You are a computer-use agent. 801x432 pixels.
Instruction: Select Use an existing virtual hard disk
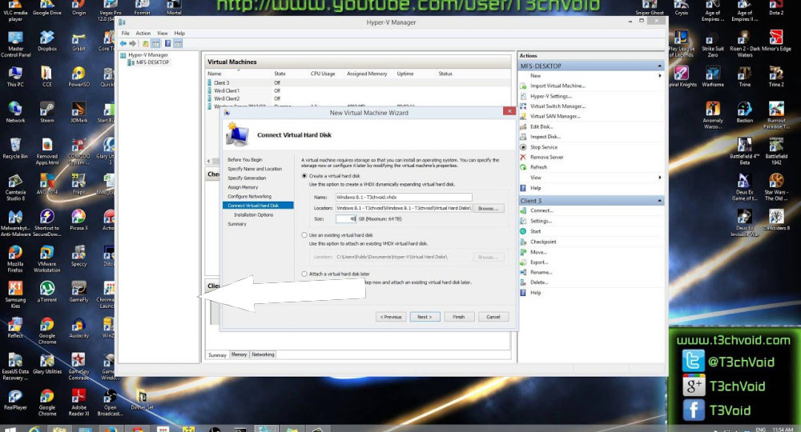click(304, 235)
